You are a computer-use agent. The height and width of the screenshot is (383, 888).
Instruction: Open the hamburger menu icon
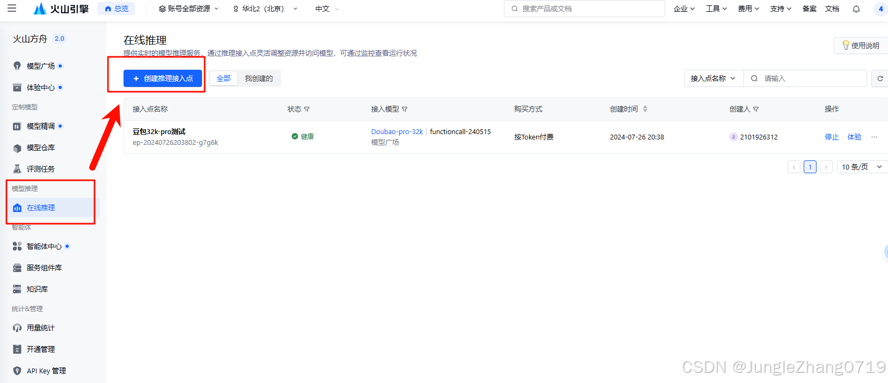(x=12, y=9)
